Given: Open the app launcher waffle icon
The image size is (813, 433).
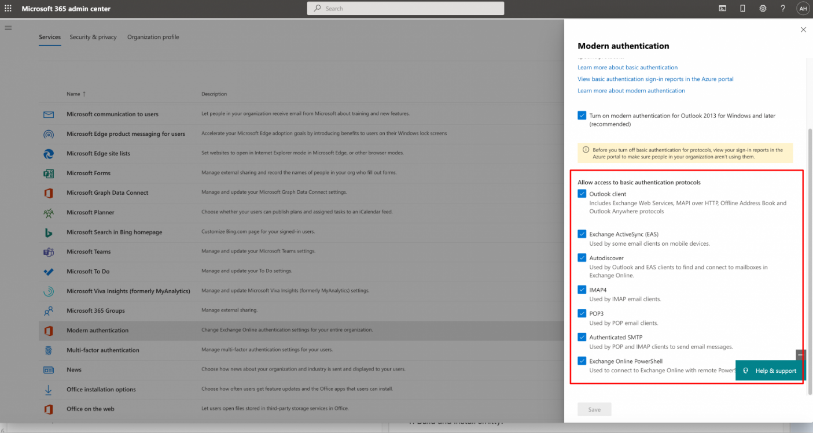Looking at the screenshot, I should point(8,9).
